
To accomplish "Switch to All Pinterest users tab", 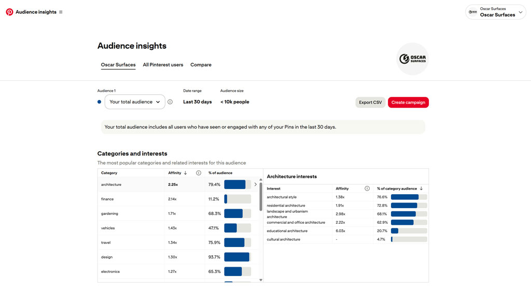I will tap(163, 65).
